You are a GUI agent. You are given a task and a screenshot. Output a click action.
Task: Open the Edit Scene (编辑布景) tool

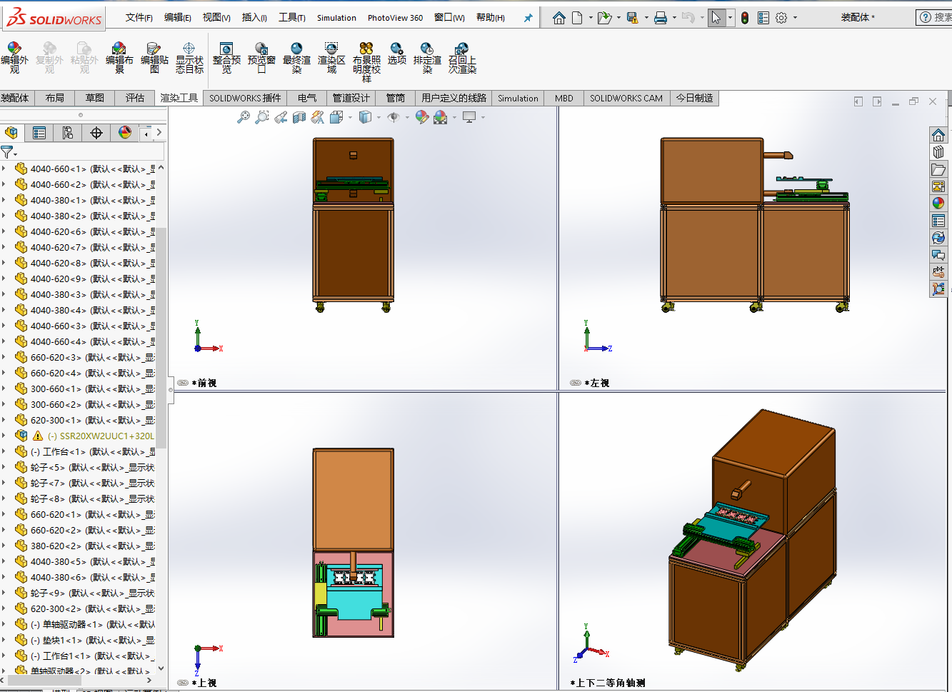[x=119, y=57]
